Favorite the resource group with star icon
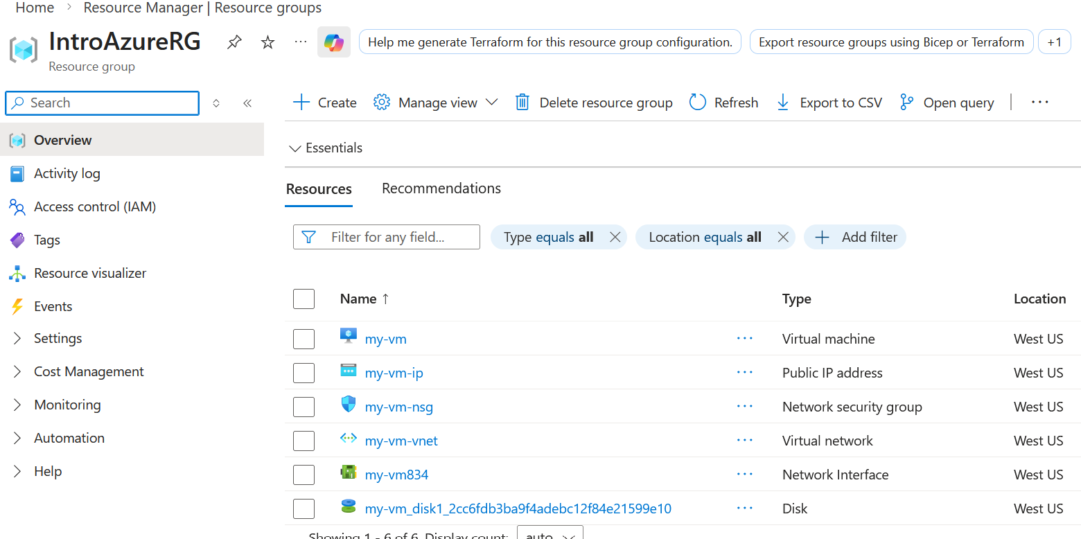Viewport: 1081px width, 539px height. click(x=267, y=42)
